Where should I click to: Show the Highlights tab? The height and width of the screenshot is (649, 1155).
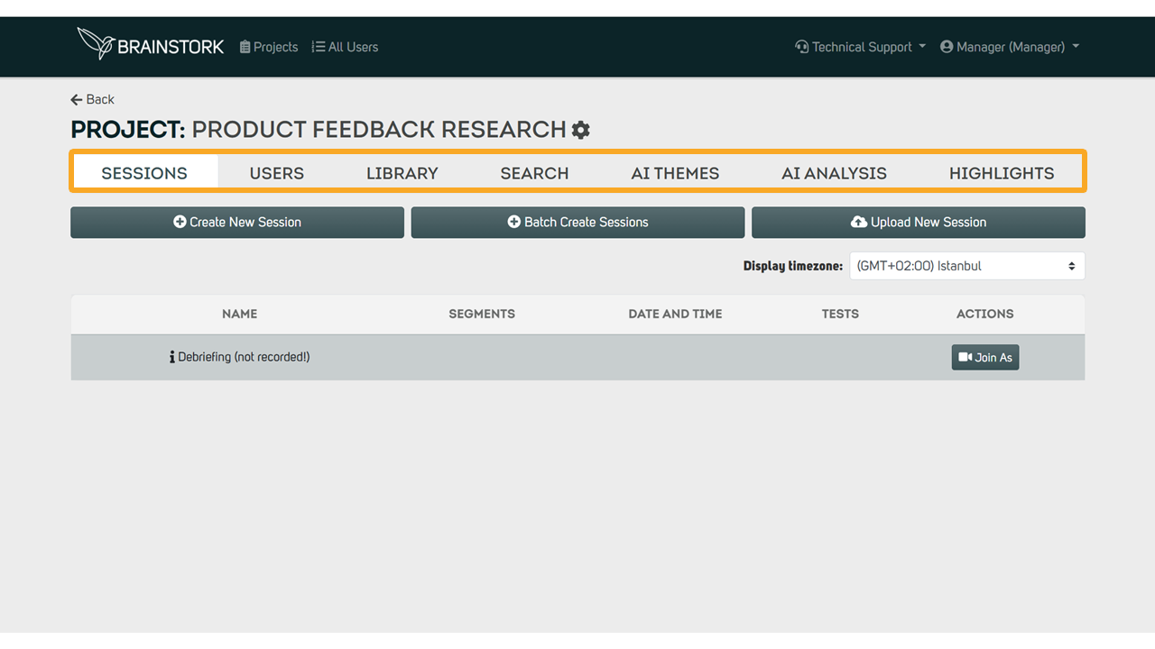coord(1001,173)
